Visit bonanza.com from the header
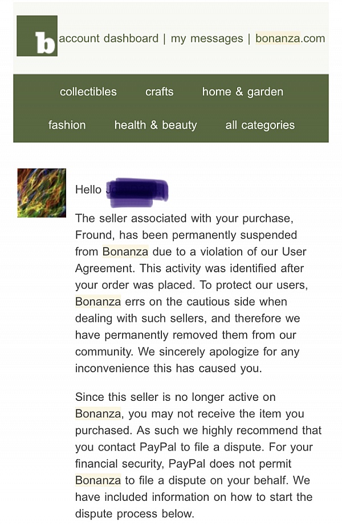Image resolution: width=342 pixels, height=531 pixels. [x=291, y=38]
